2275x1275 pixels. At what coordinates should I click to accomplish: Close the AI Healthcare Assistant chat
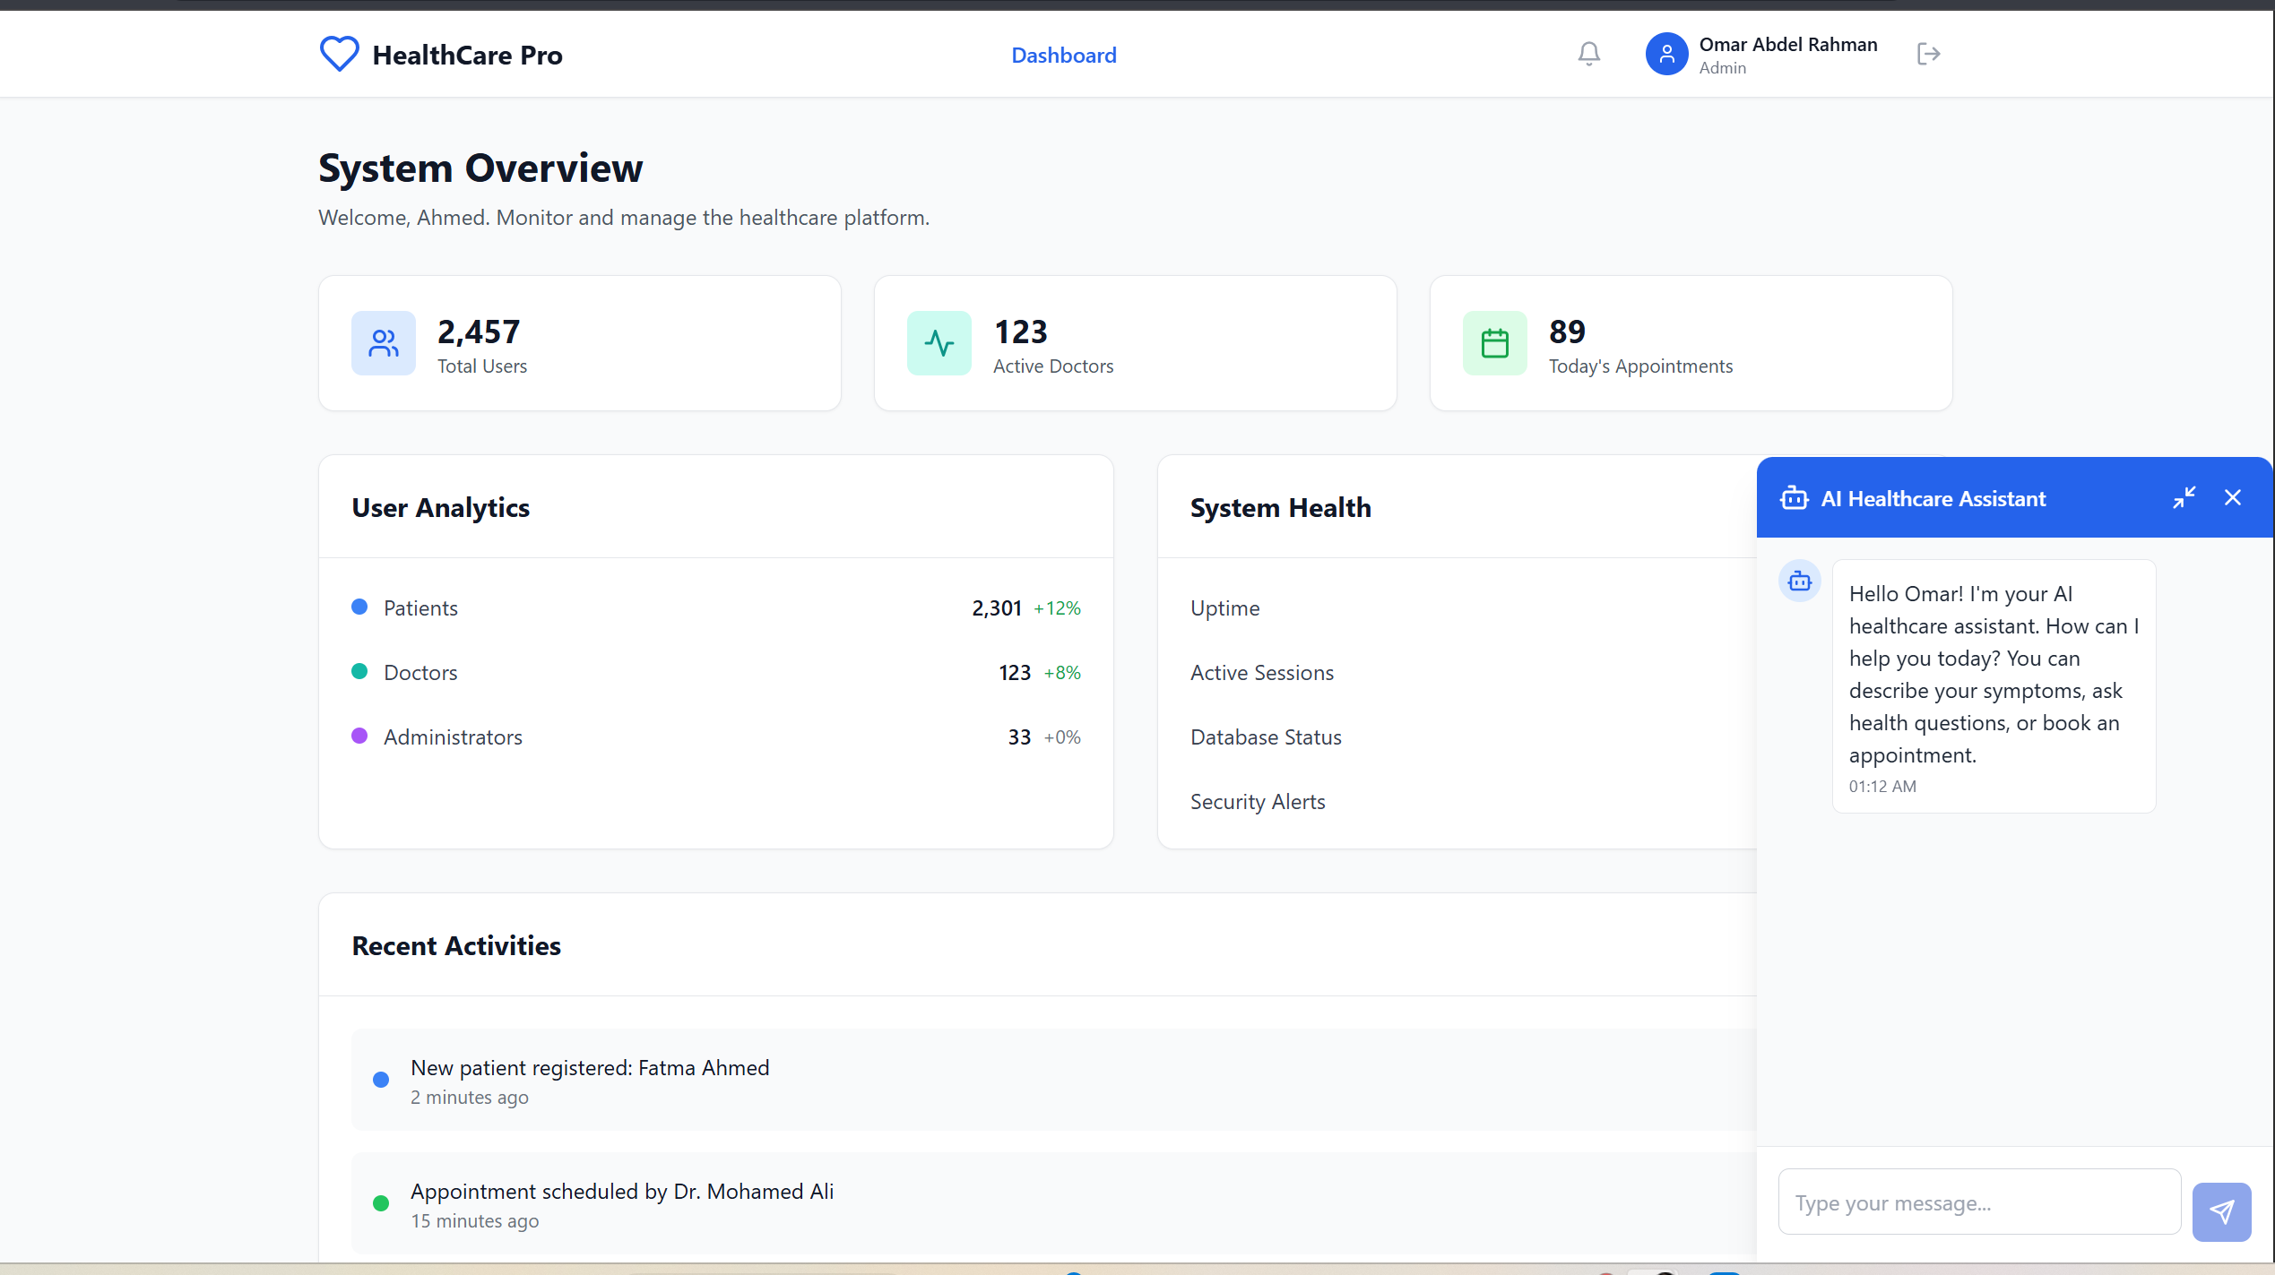click(2233, 497)
